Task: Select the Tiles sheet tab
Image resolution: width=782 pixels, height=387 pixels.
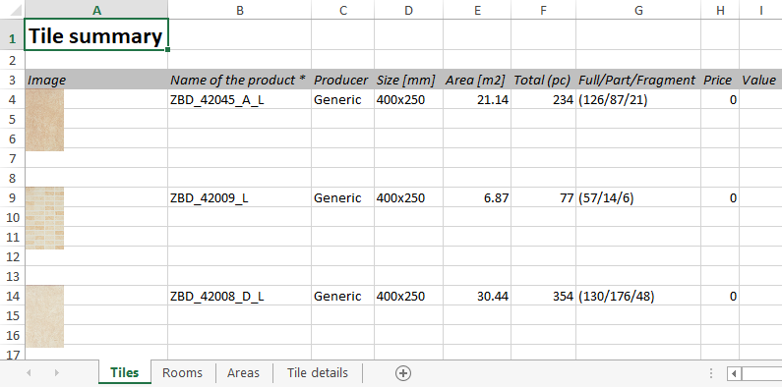Action: (x=125, y=373)
